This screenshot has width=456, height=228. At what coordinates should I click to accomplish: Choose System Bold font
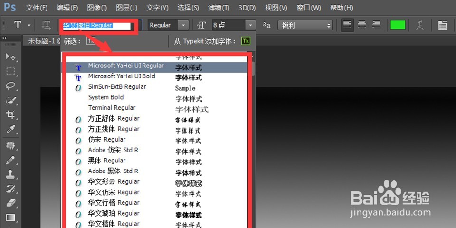[x=156, y=98]
